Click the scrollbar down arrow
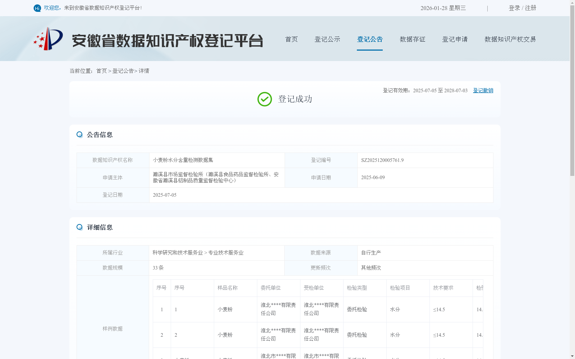575x359 pixels. coord(572,356)
